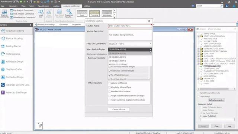The width and height of the screenshot is (238, 134).
Task: Expand START JOB INFORMATION tree node
Action: click(199, 36)
